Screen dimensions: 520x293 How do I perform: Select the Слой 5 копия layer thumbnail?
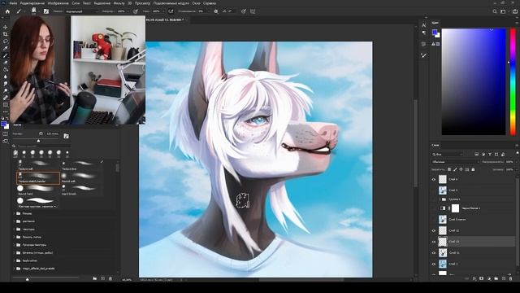pos(442,220)
